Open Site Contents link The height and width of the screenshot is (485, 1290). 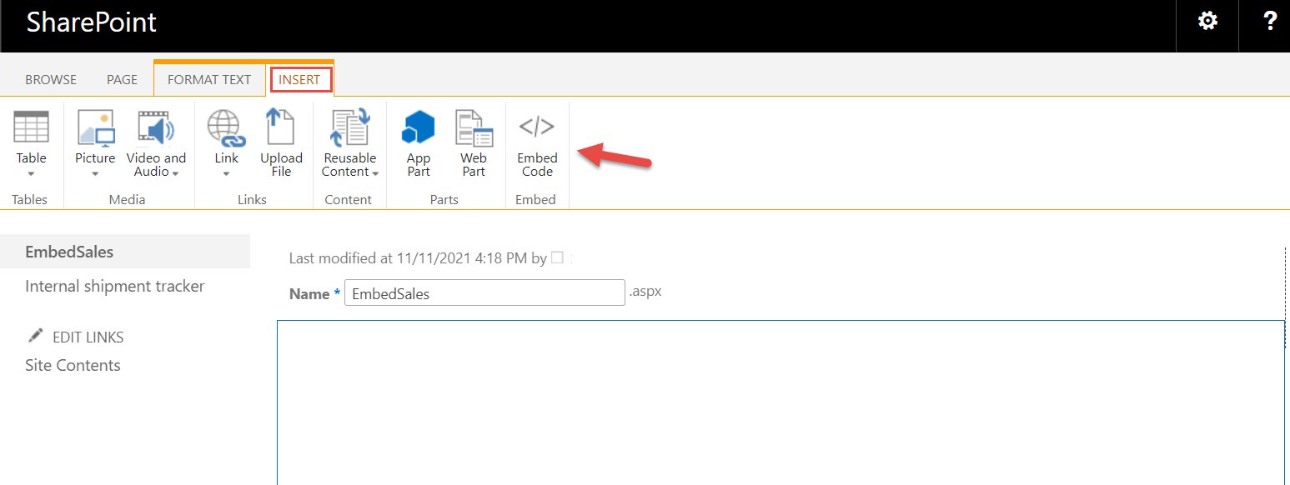tap(73, 365)
